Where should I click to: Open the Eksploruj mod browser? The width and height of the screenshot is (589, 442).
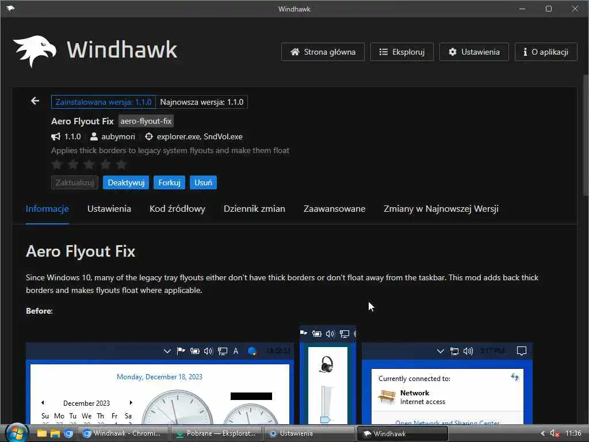(x=402, y=52)
